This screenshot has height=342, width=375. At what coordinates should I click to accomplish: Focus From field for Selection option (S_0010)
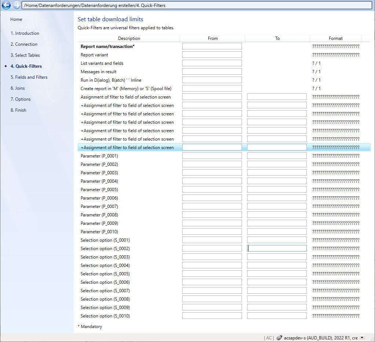[x=212, y=316]
